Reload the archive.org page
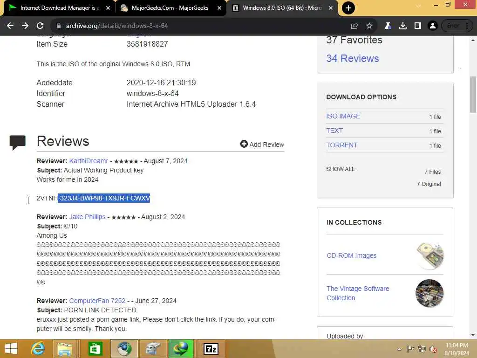Image resolution: width=477 pixels, height=358 pixels. (x=40, y=26)
